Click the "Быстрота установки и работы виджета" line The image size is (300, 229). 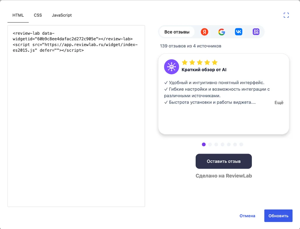pos(210,102)
